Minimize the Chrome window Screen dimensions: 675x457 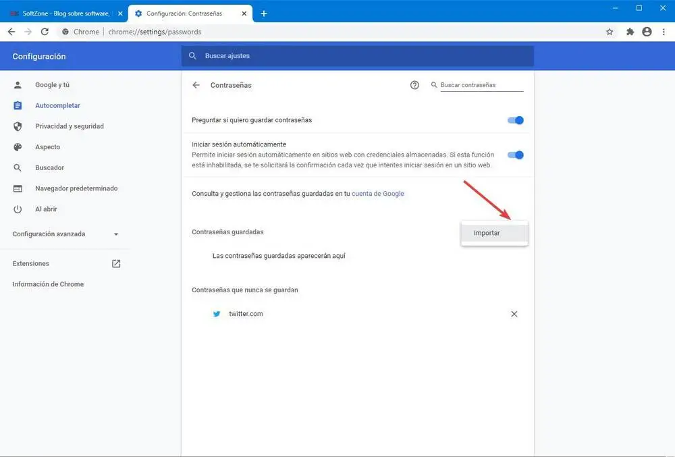616,8
